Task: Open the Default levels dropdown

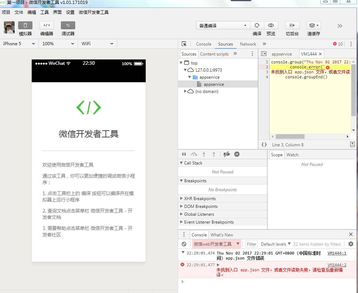Action: click(x=276, y=244)
